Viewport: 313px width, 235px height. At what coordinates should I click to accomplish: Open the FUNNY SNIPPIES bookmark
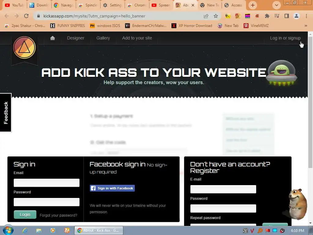(x=68, y=26)
